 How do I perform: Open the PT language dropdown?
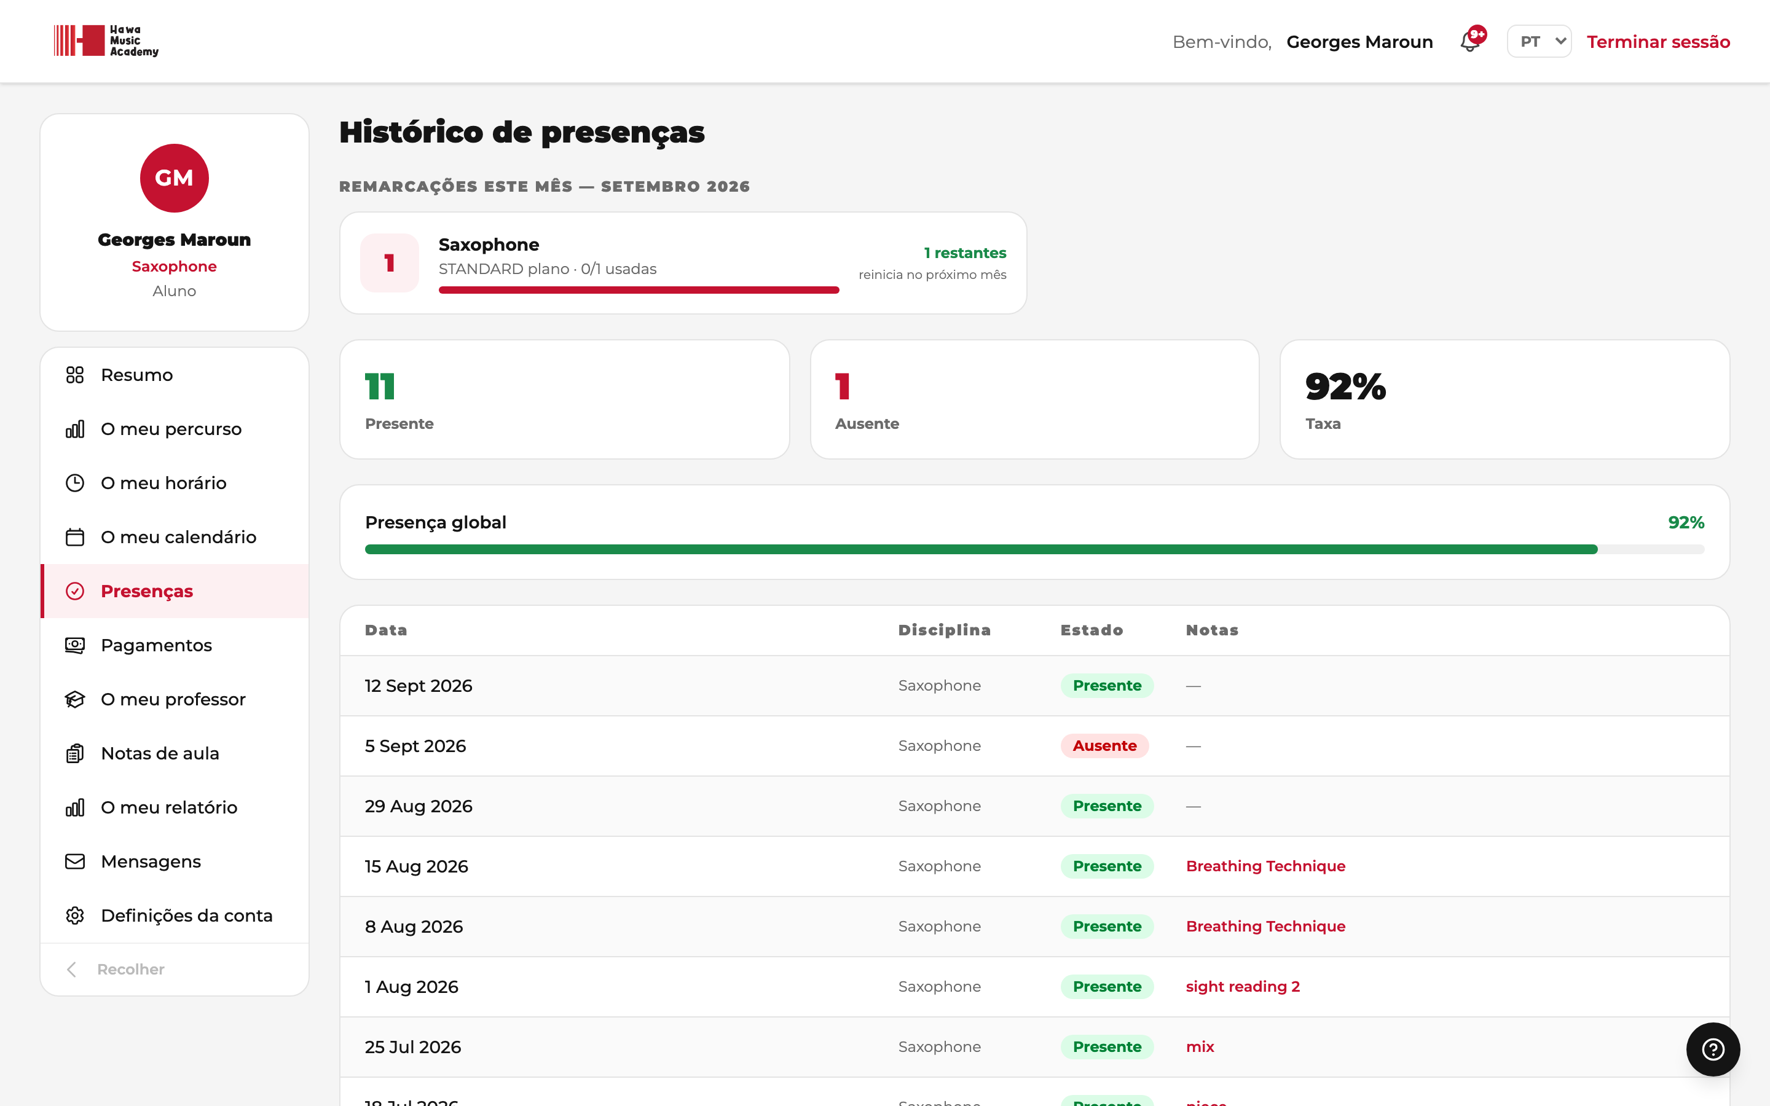(x=1539, y=42)
